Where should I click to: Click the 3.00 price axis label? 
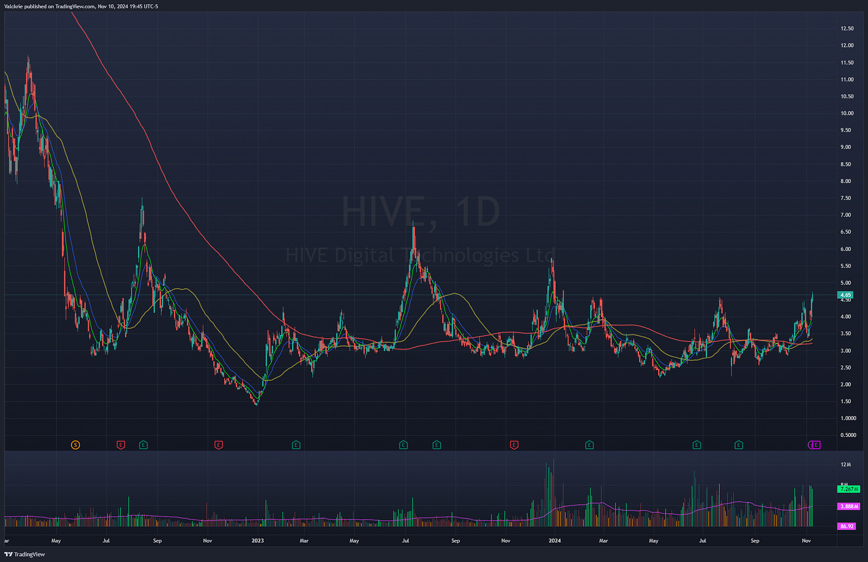pyautogui.click(x=845, y=350)
